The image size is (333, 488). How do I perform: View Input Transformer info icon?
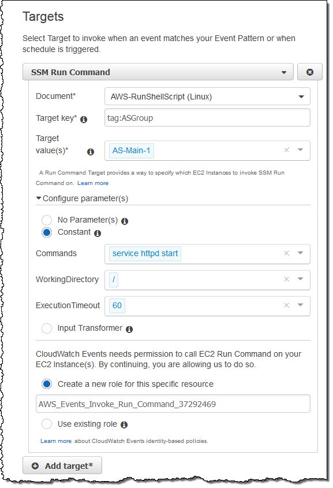[x=129, y=329]
